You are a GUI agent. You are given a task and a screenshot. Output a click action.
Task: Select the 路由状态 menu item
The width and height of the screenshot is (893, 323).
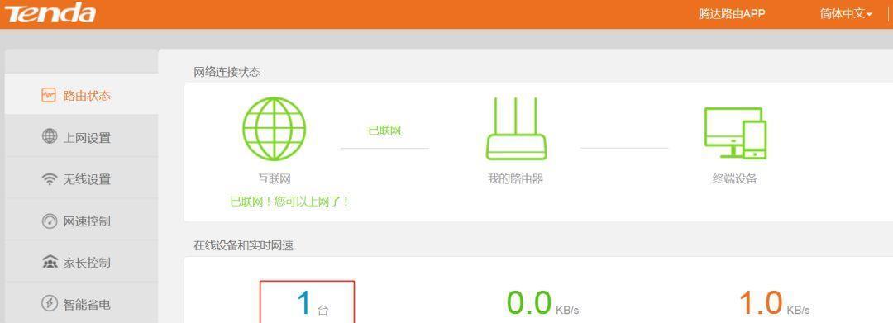pos(81,94)
